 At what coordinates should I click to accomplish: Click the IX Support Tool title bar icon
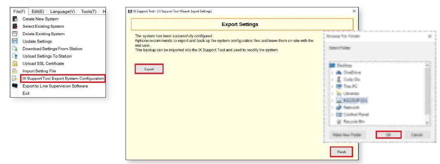click(x=129, y=12)
